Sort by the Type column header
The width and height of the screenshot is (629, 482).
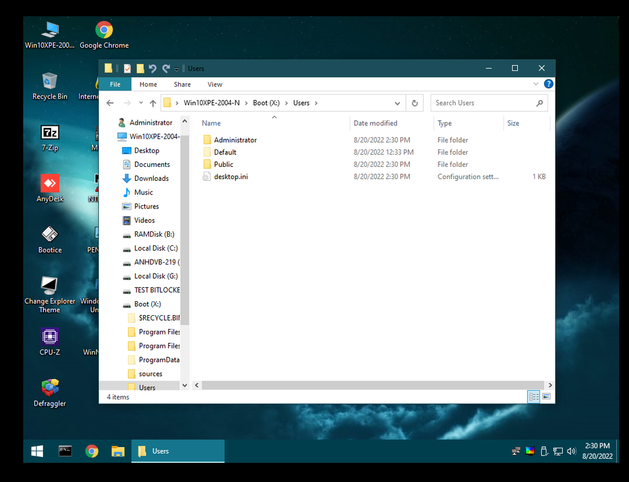click(x=444, y=123)
